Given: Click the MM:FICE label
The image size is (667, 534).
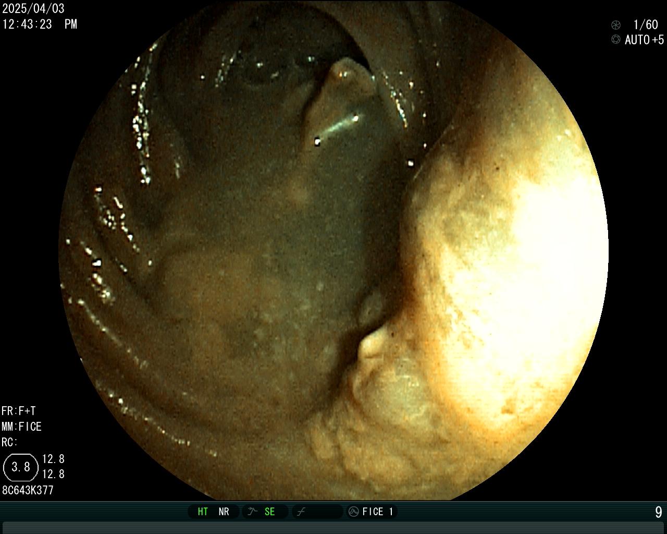Looking at the screenshot, I should tap(21, 427).
